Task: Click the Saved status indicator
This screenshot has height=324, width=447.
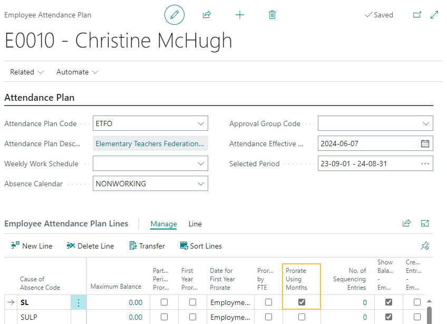Action: pyautogui.click(x=378, y=15)
